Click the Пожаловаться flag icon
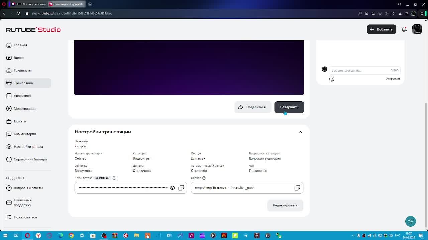This screenshot has width=428, height=240. 9,217
